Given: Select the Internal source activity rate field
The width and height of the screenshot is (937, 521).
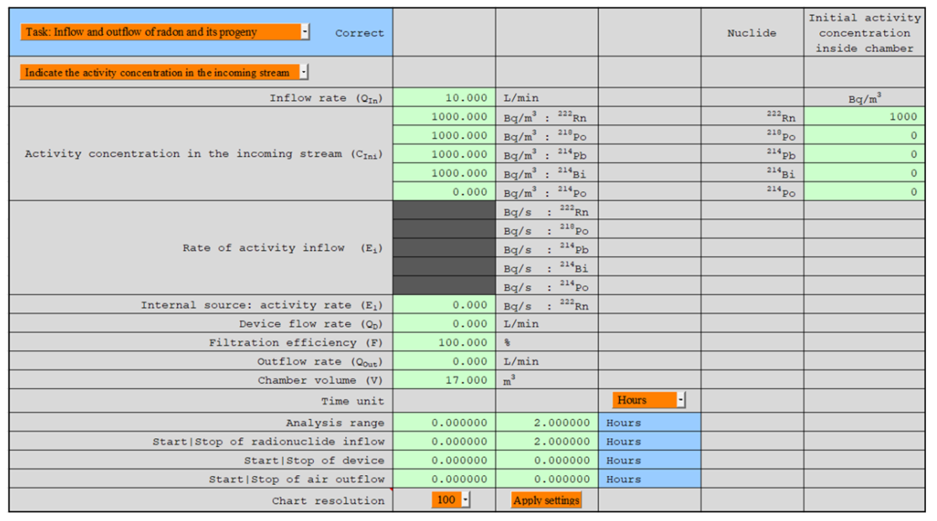Looking at the screenshot, I should [444, 305].
